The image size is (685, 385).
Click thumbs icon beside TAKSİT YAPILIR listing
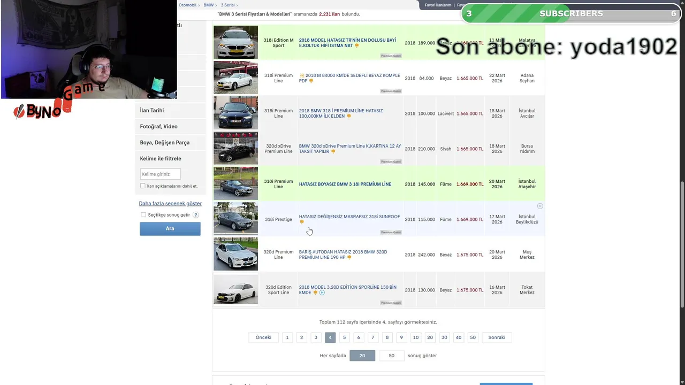pos(333,151)
